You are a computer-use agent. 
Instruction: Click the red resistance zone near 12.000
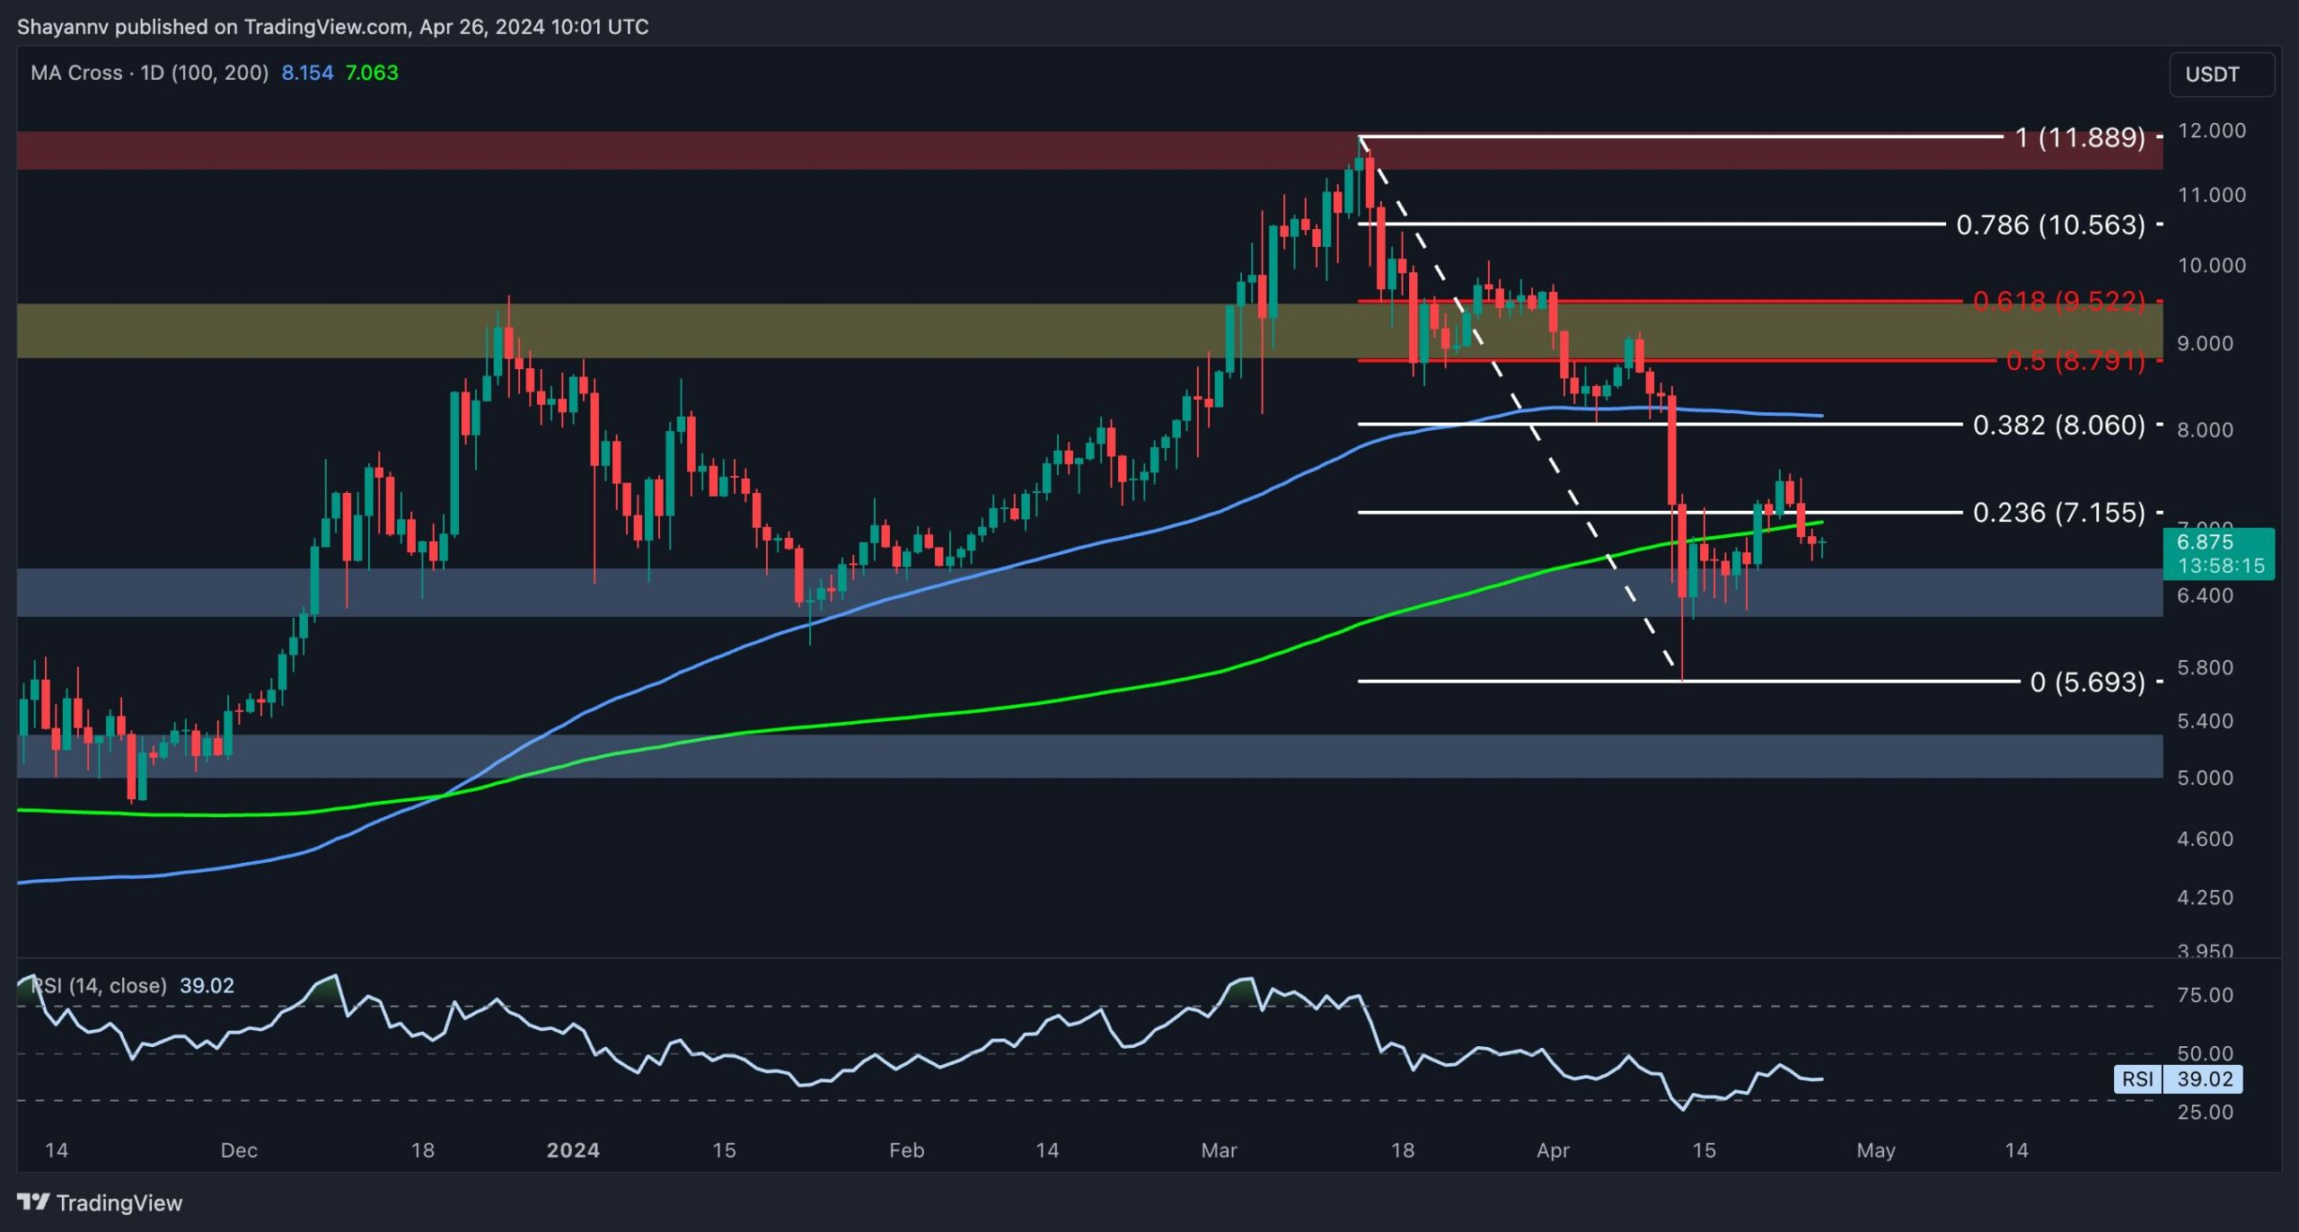(629, 150)
